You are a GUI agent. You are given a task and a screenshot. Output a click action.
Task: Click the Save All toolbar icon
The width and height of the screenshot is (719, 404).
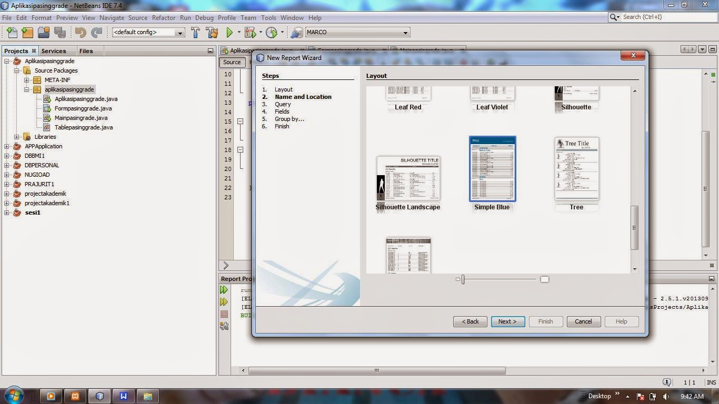pos(59,33)
